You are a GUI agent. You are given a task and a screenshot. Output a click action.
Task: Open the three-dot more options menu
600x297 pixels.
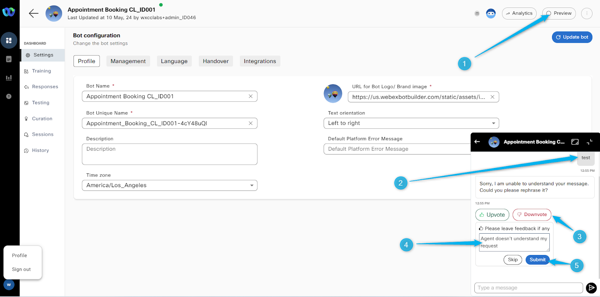point(586,13)
